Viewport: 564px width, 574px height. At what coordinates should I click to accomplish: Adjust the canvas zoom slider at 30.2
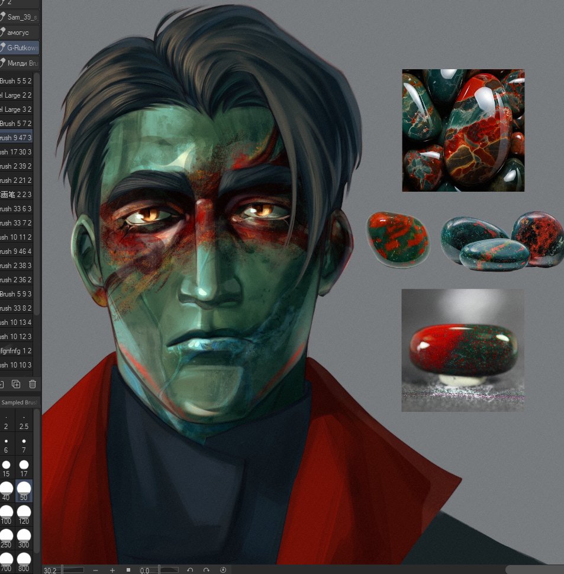point(63,570)
